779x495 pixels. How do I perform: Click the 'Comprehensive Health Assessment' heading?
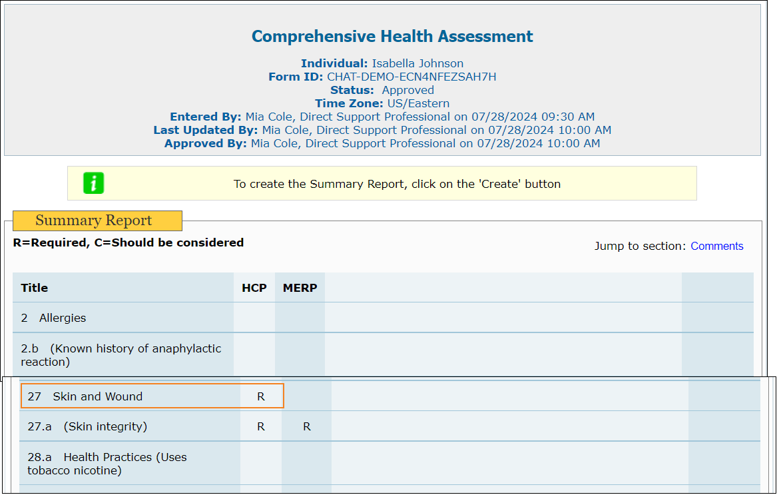pyautogui.click(x=392, y=36)
